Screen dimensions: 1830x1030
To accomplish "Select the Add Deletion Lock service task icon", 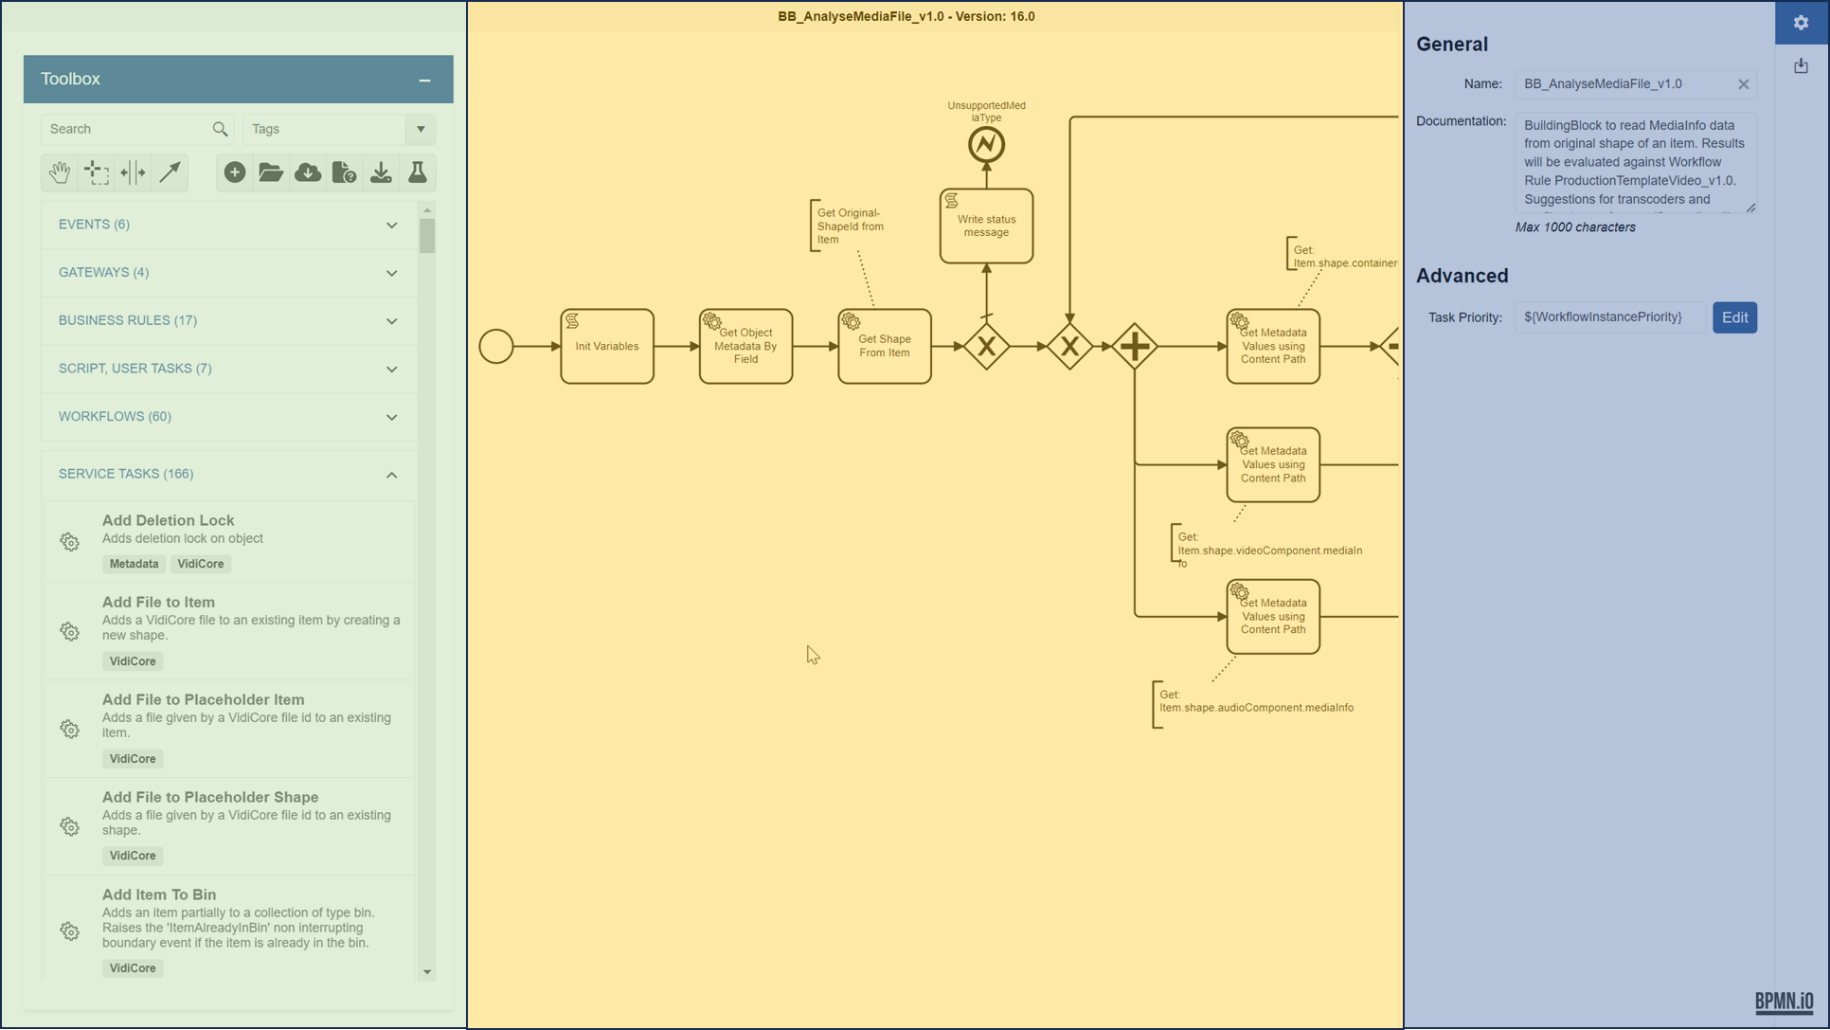I will (69, 541).
